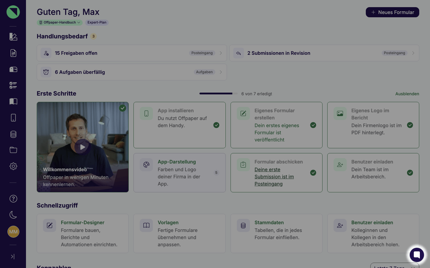Open the documents icon in sidebar
Screen dimensions: 430x268
pos(13,53)
